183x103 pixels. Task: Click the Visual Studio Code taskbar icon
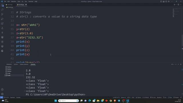(127, 101)
